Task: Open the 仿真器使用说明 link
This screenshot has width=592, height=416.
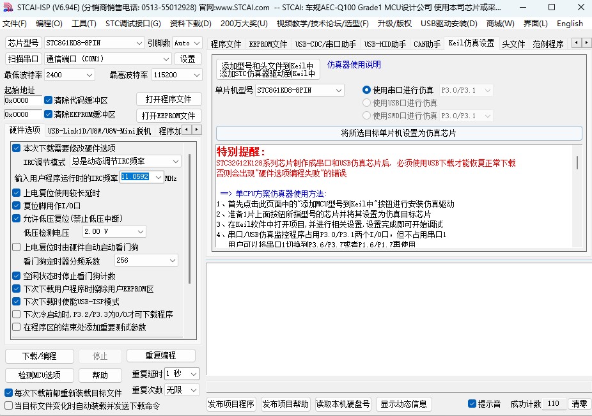Action: coord(354,65)
